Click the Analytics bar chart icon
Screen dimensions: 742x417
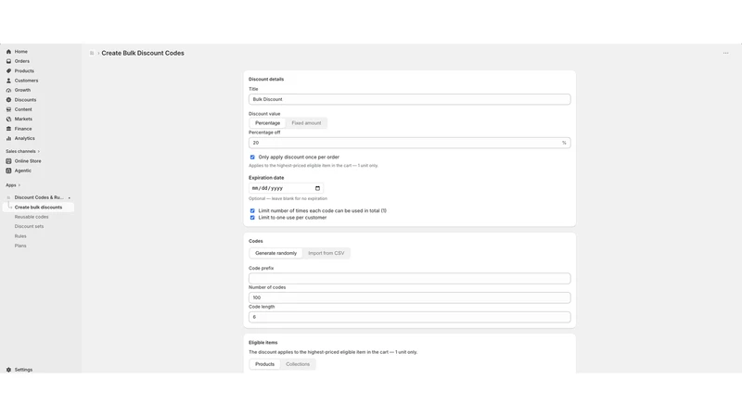tap(8, 138)
